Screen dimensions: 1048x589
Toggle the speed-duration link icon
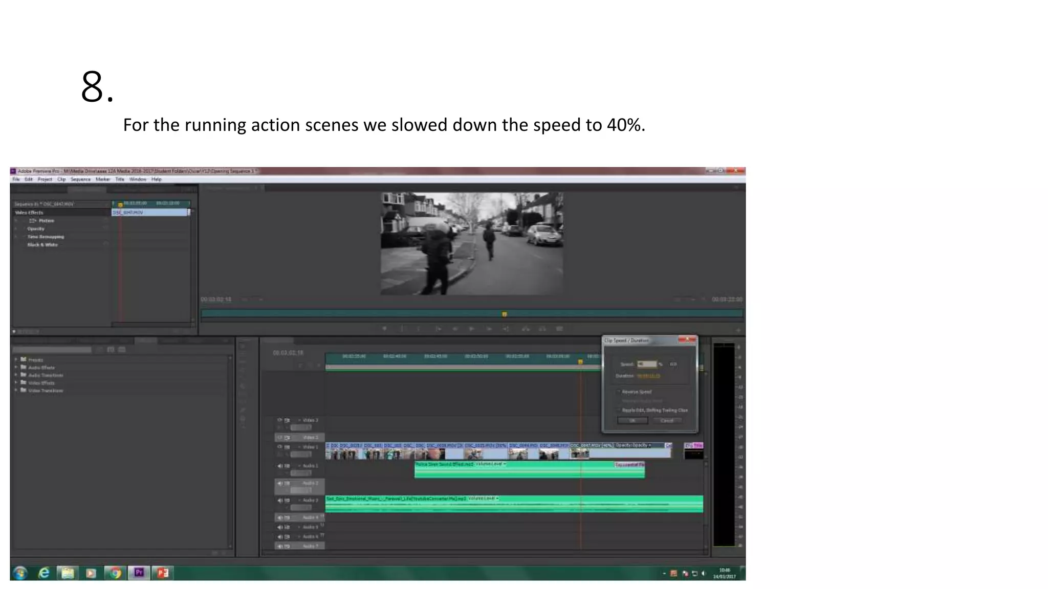(673, 364)
